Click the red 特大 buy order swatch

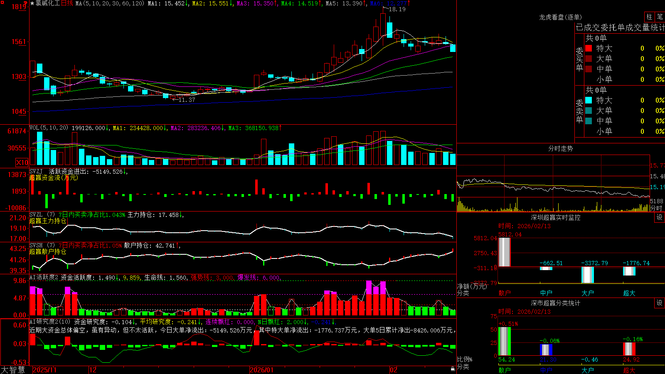pos(589,48)
